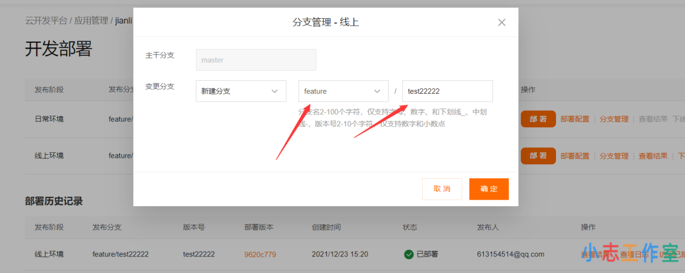Click the test22222 branch name field
The height and width of the screenshot is (273, 685).
[447, 91]
